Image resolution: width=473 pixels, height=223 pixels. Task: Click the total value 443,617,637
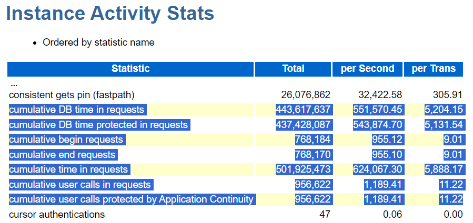click(303, 110)
